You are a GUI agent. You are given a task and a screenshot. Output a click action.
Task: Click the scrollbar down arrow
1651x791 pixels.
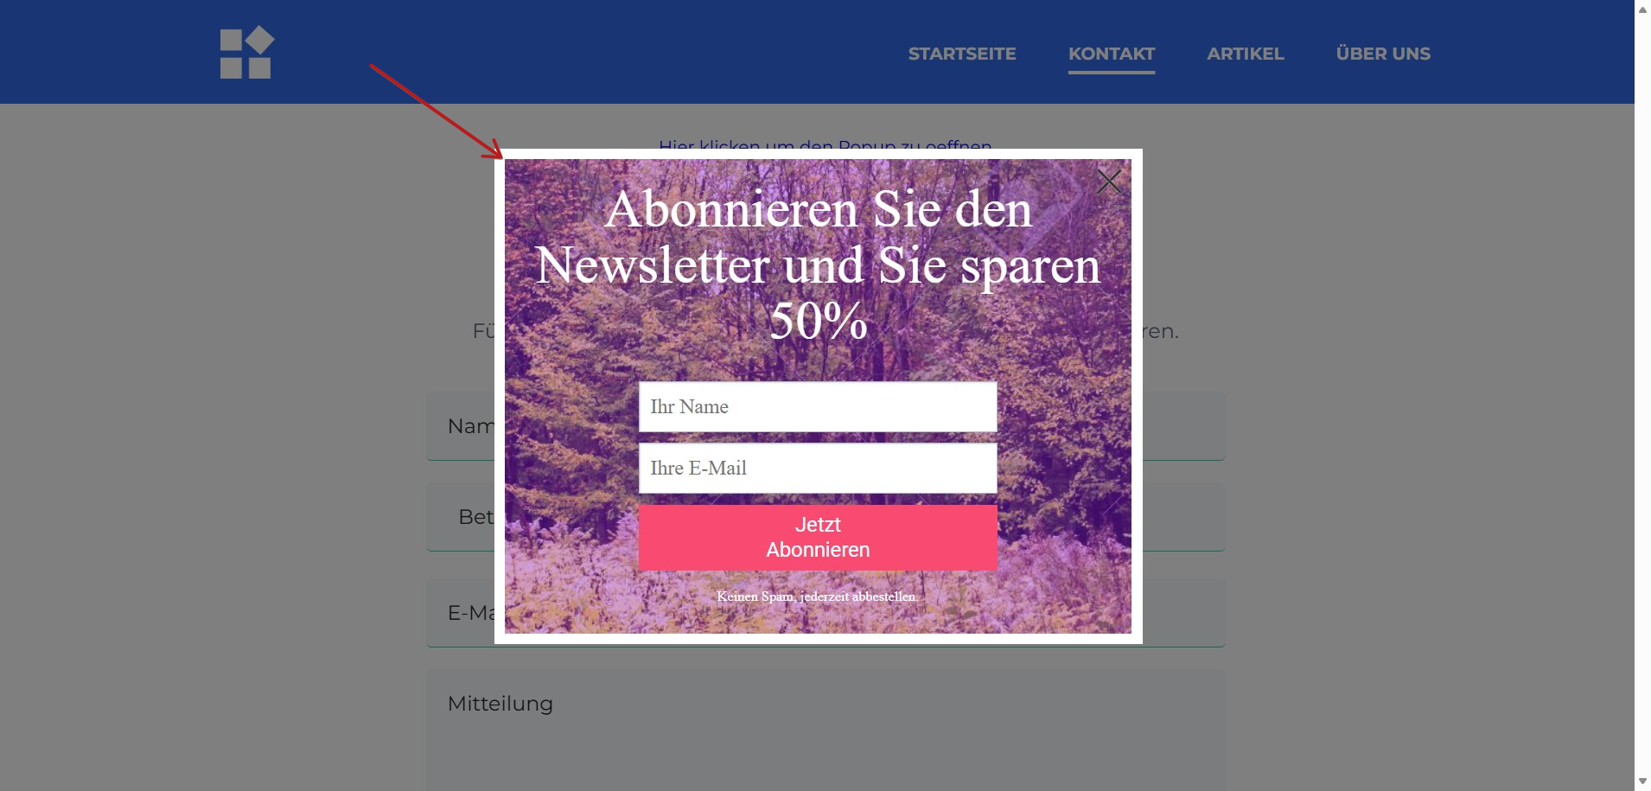click(1642, 781)
